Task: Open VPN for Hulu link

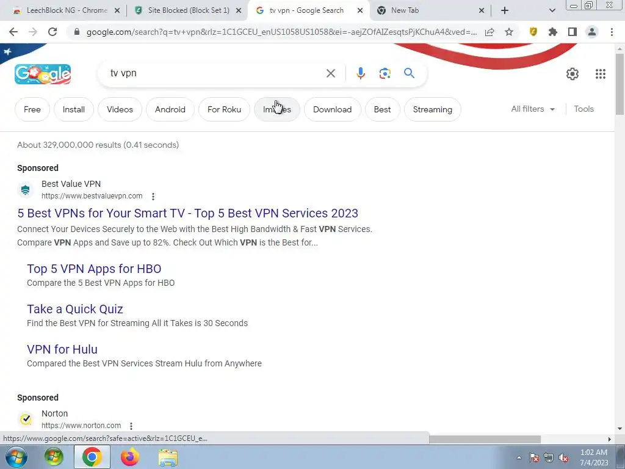Action: click(62, 349)
